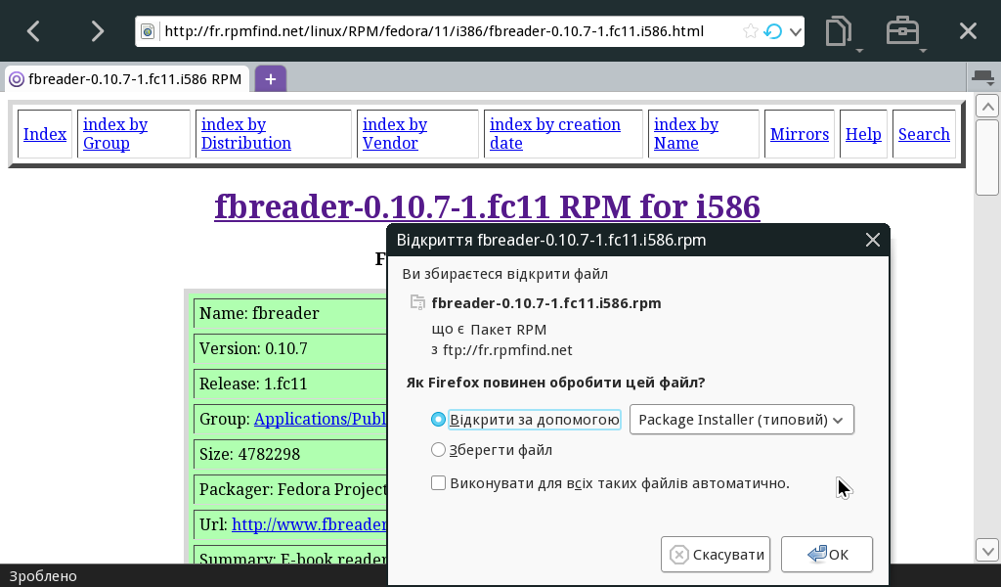Click the vertical scrollbar thumb
The height and width of the screenshot is (587, 1001).
click(987, 158)
